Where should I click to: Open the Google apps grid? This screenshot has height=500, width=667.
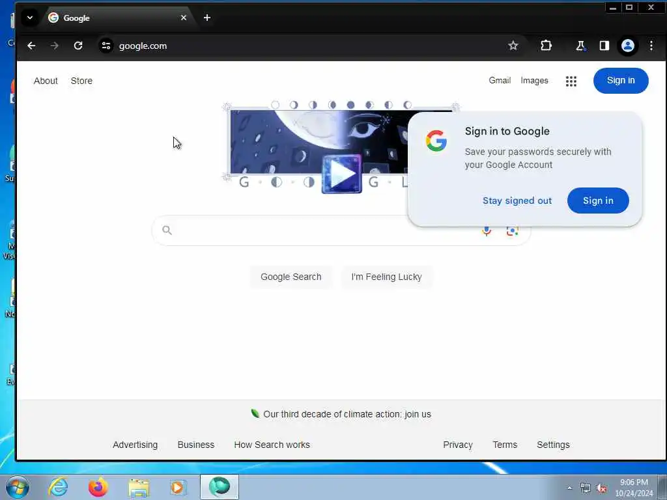571,81
